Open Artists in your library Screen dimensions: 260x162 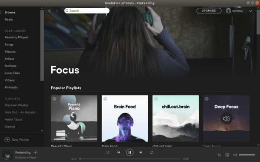[x=9, y=59]
